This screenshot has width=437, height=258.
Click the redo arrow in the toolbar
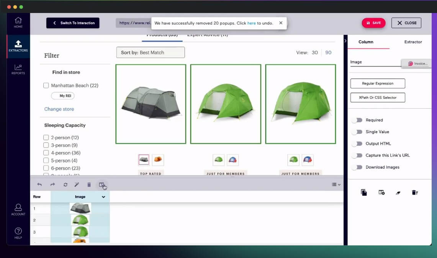coord(52,185)
